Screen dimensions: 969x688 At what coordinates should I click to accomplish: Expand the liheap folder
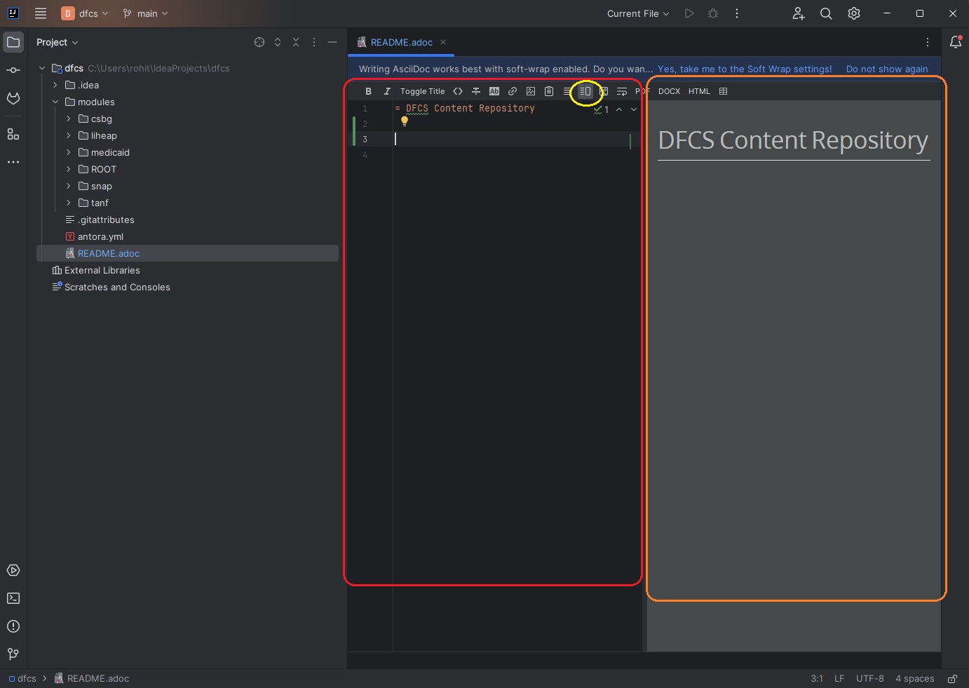pos(69,135)
